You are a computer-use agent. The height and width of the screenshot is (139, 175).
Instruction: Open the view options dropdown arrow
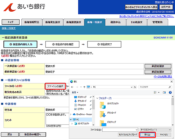point(159,92)
